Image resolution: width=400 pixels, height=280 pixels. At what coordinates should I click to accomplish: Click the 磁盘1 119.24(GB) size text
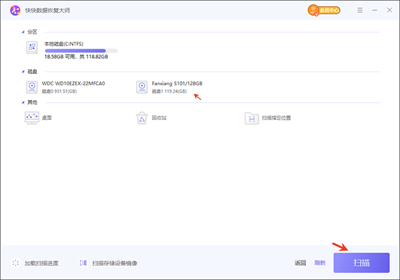(x=169, y=91)
